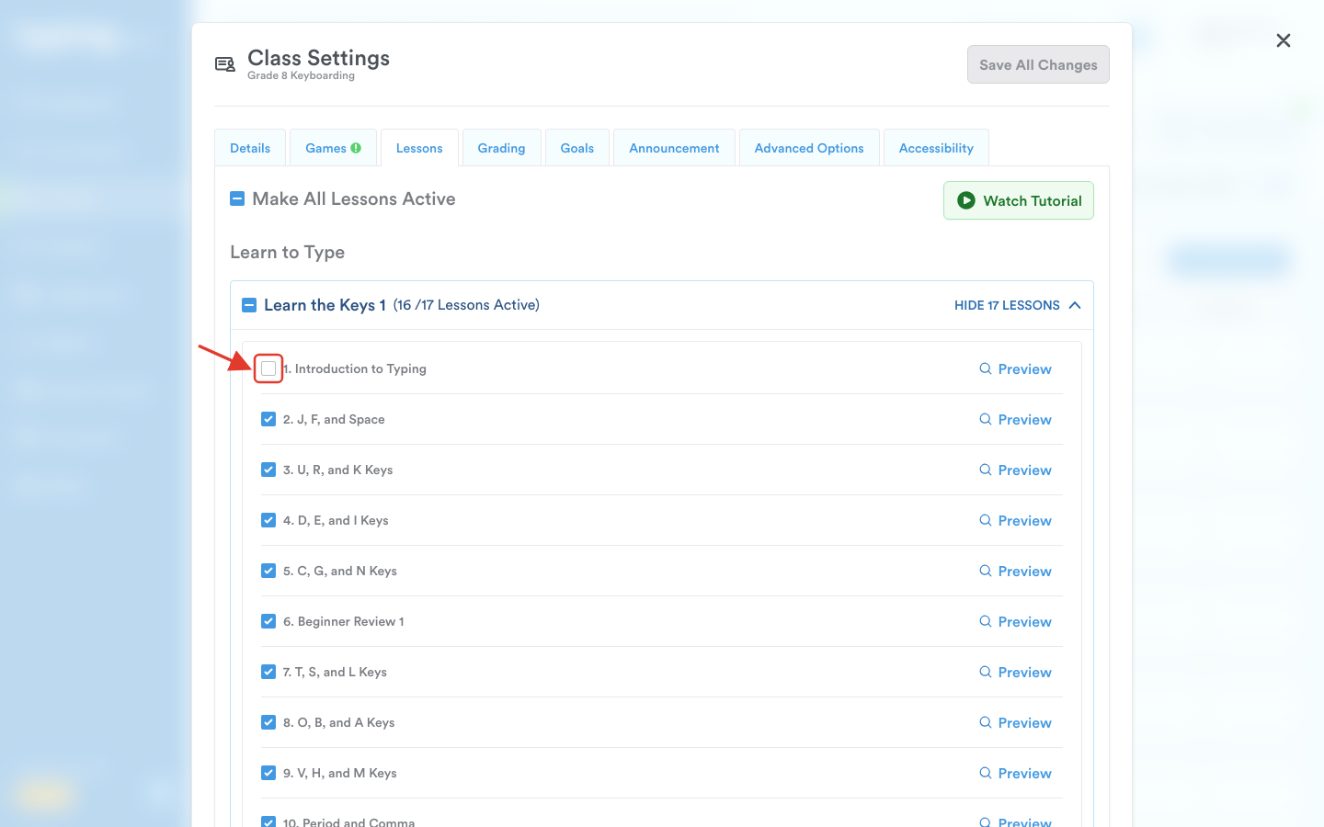Screen dimensions: 1324x827
Task: Toggle the Learn the Keys 1 group checkbox
Action: point(249,305)
